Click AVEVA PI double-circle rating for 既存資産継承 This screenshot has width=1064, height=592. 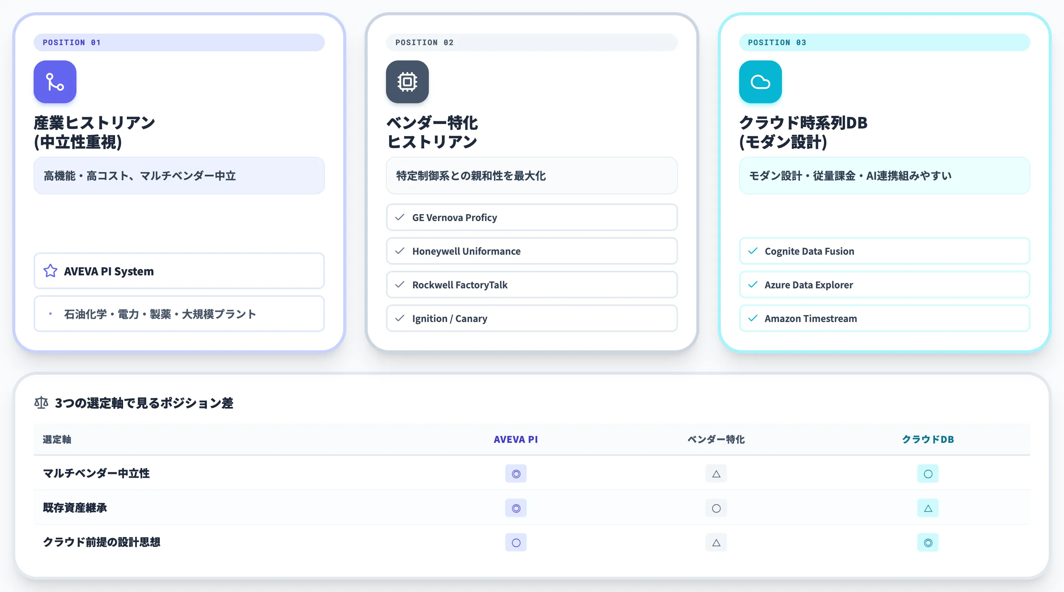click(x=516, y=508)
